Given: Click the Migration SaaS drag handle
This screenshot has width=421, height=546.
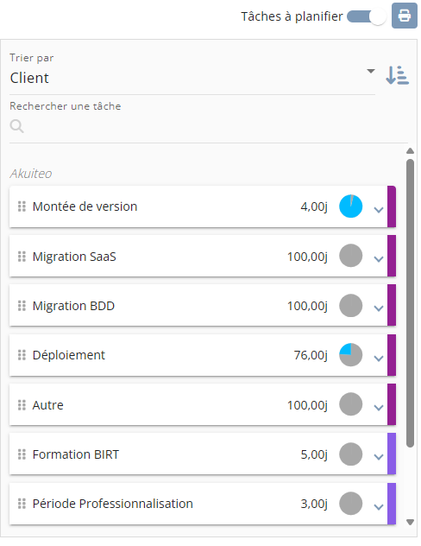Looking at the screenshot, I should 22,257.
